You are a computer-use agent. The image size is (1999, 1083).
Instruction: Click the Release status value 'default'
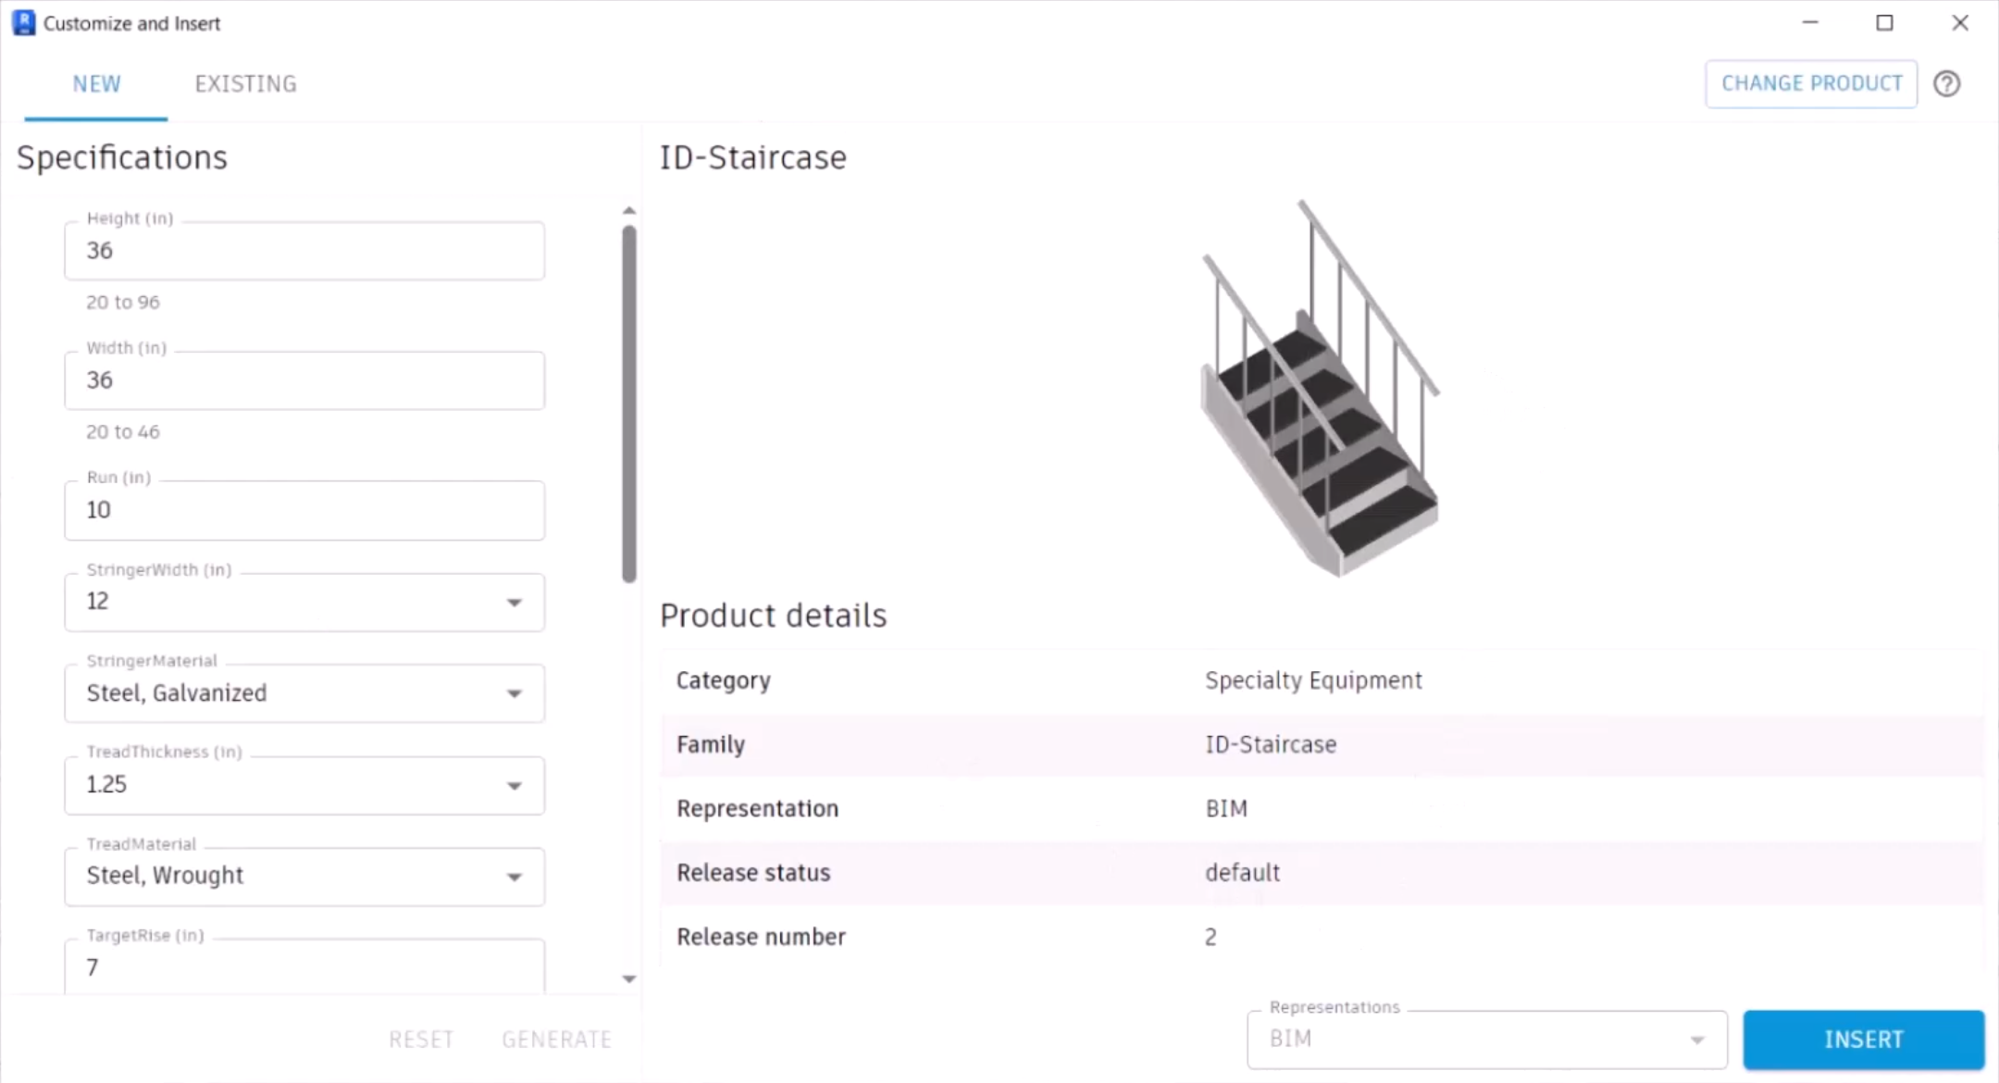1242,873
